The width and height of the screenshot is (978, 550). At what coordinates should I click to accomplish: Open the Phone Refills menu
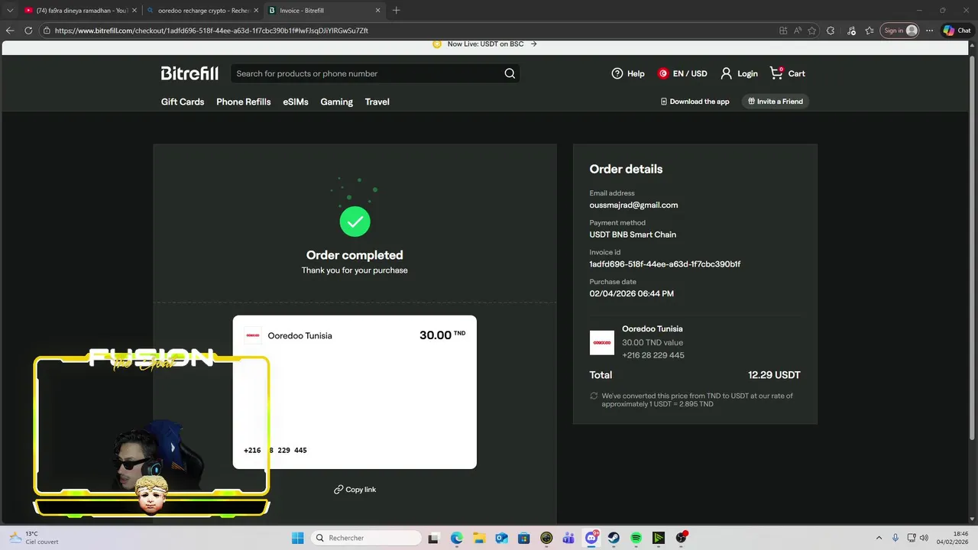coord(244,102)
